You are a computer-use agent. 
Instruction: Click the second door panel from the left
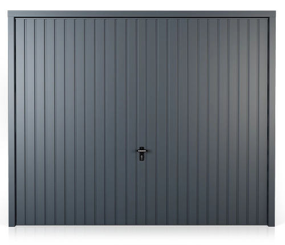pyautogui.click(x=30, y=121)
